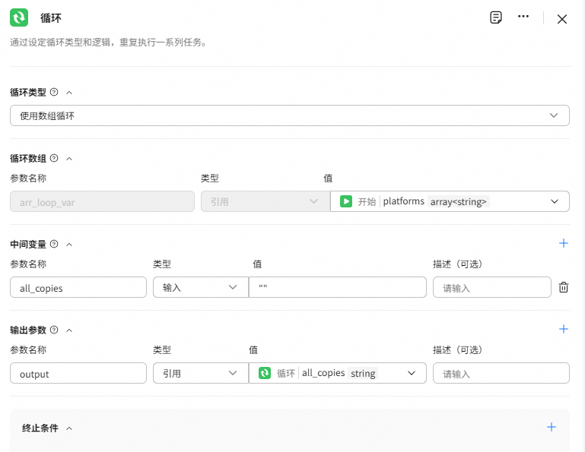
Task: Click the help icon beside 循环类型
Action: (54, 92)
